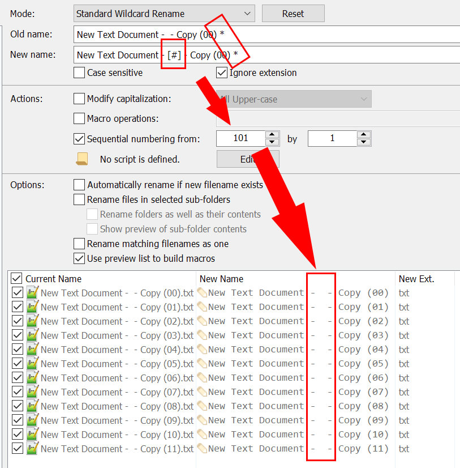Click the tag icon in Copy (06) new name
The width and height of the screenshot is (460, 468).
click(x=202, y=377)
